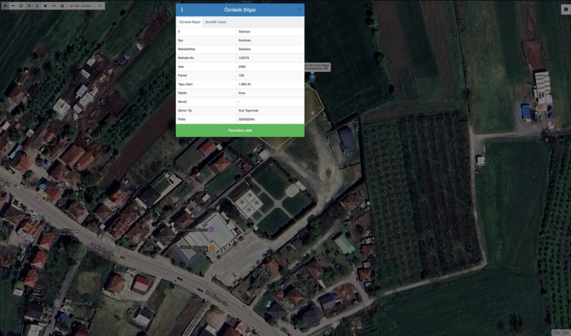Click the Ada value 2366
The height and width of the screenshot is (336, 571).
point(242,66)
